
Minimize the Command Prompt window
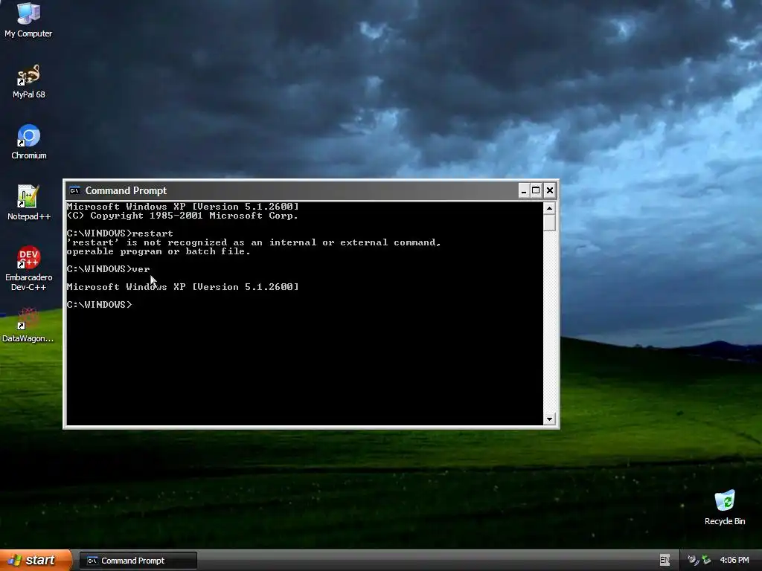(x=523, y=190)
